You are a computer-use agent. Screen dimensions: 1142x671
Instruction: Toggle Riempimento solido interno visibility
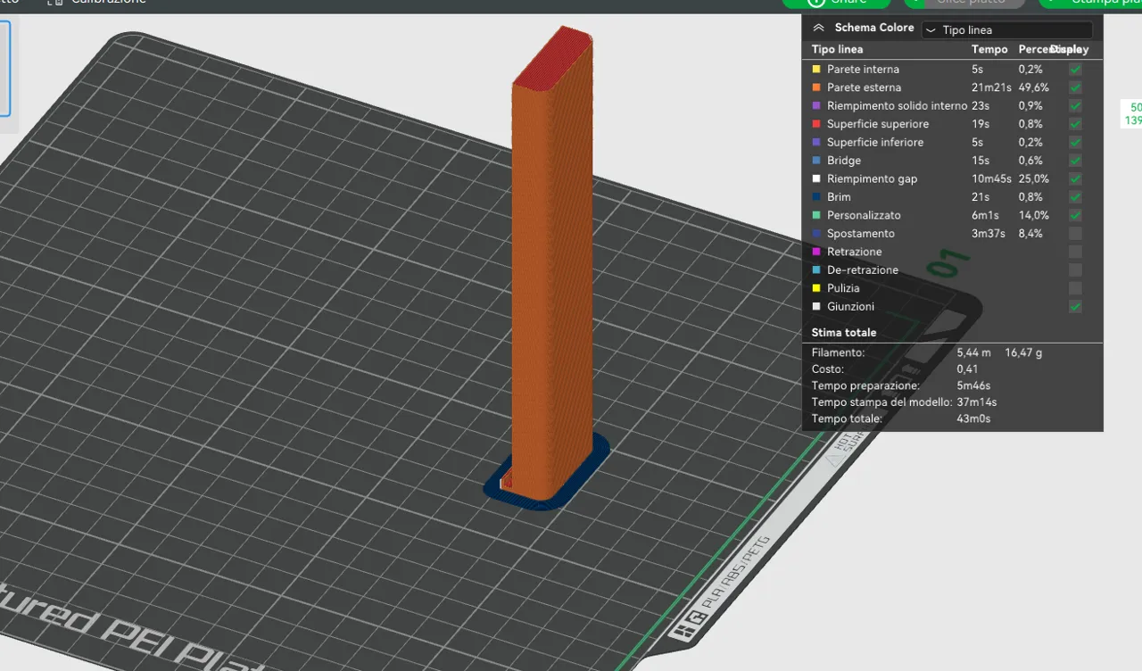[1075, 106]
